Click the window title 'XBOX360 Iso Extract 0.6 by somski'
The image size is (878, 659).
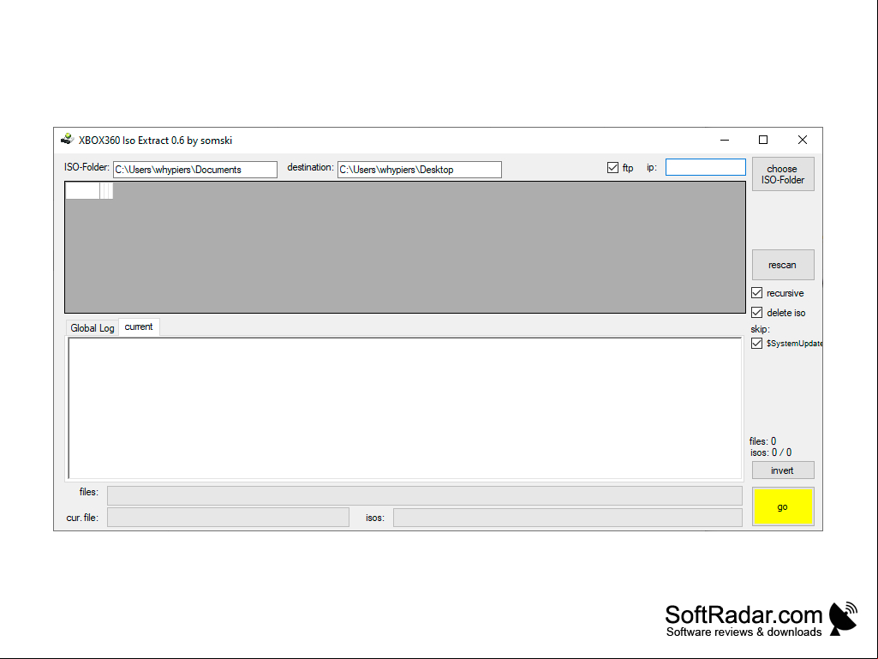(156, 140)
